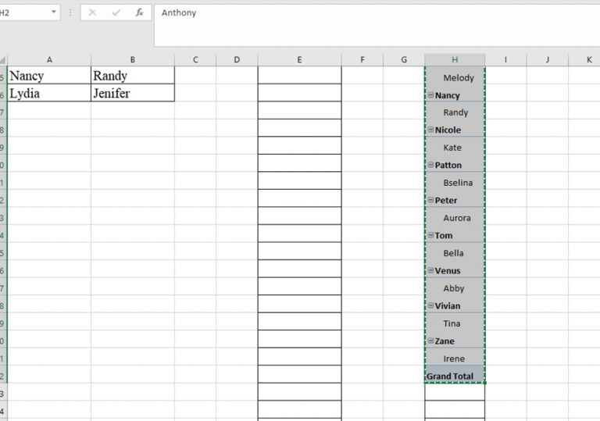The height and width of the screenshot is (421, 600).
Task: Collapse the Peter pivot group
Action: 430,200
